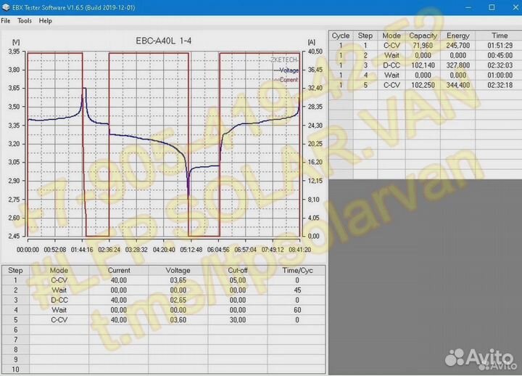Select capacity cell 102,250 in results

[423, 85]
